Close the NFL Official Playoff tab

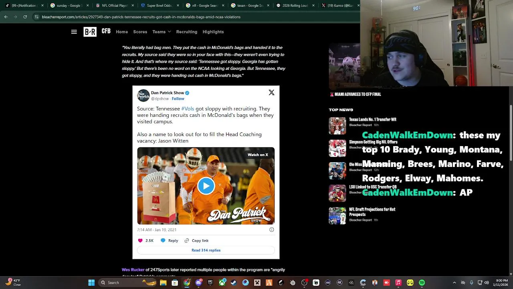(133, 6)
